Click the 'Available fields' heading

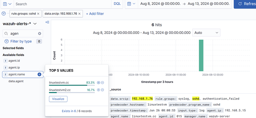pyautogui.click(x=13, y=55)
